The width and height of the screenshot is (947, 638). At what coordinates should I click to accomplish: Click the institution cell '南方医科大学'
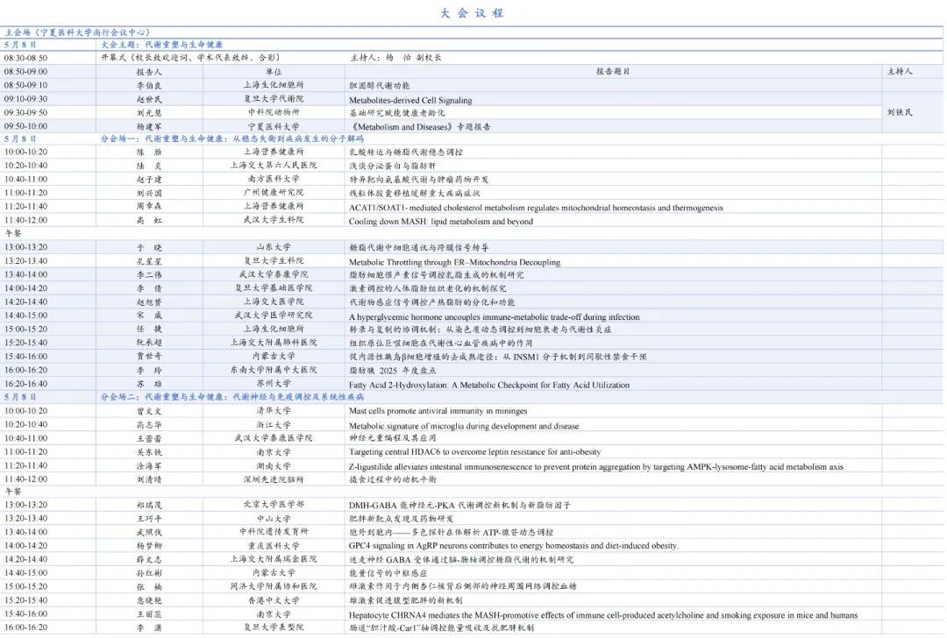pos(274,180)
